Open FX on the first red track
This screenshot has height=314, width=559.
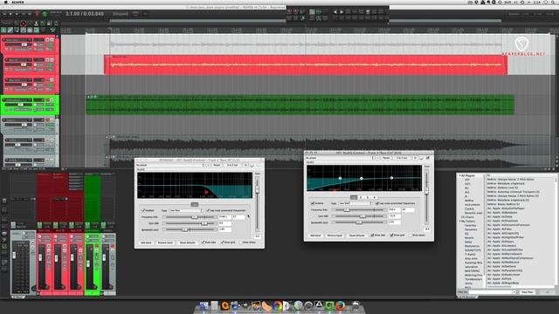(x=49, y=44)
